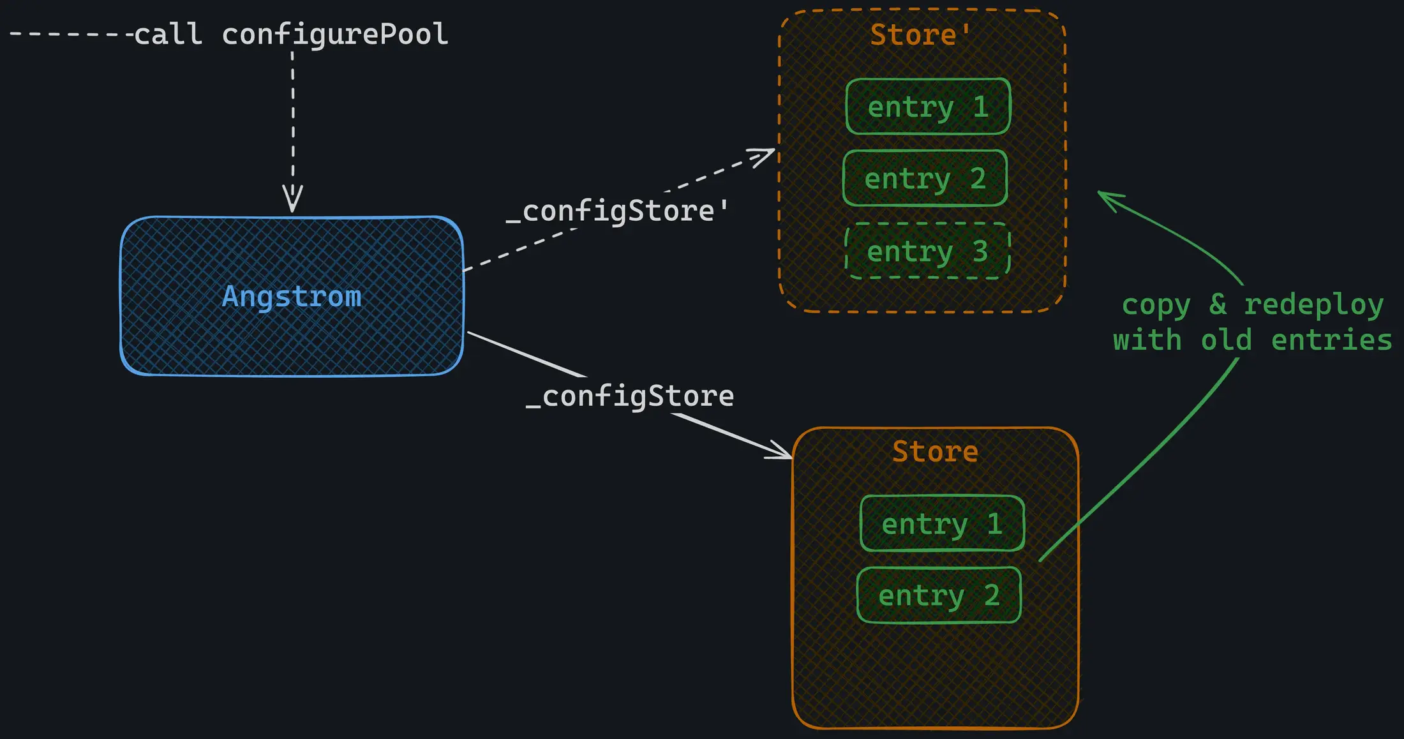Click the solid Store title label
This screenshot has width=1404, height=739.
coord(935,451)
